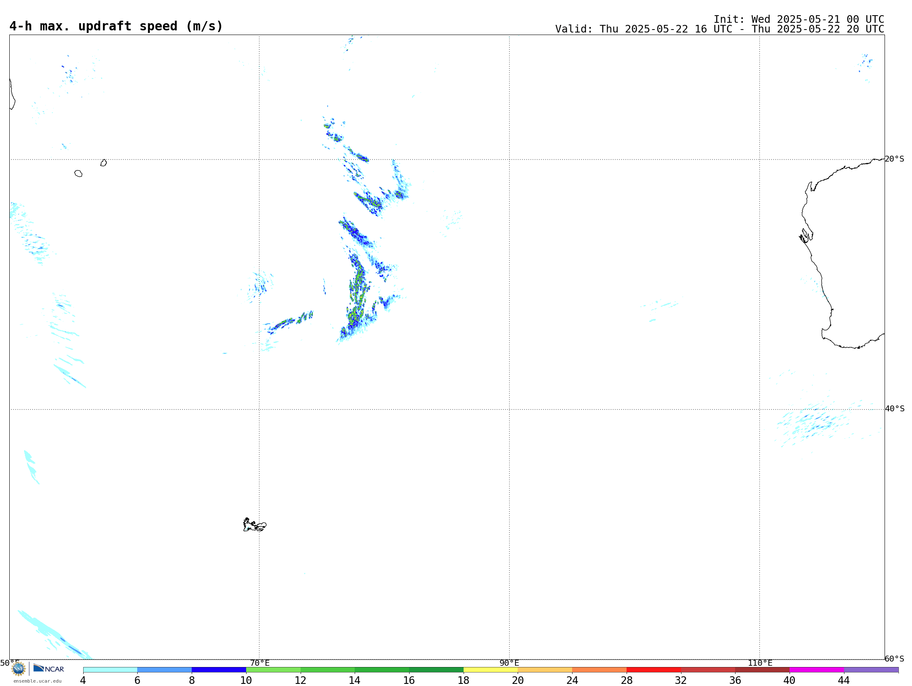Click the 4-h max. updraft speed title

coord(116,26)
